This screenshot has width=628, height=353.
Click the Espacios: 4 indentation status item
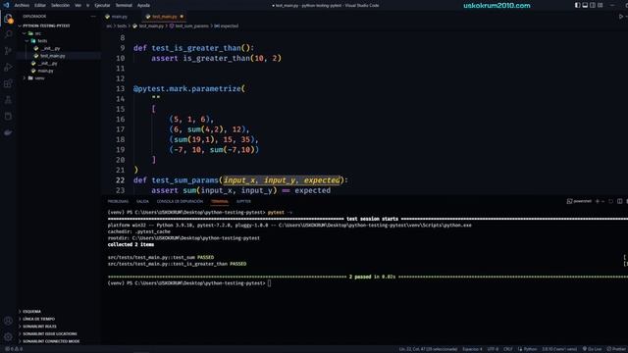tap(472, 349)
